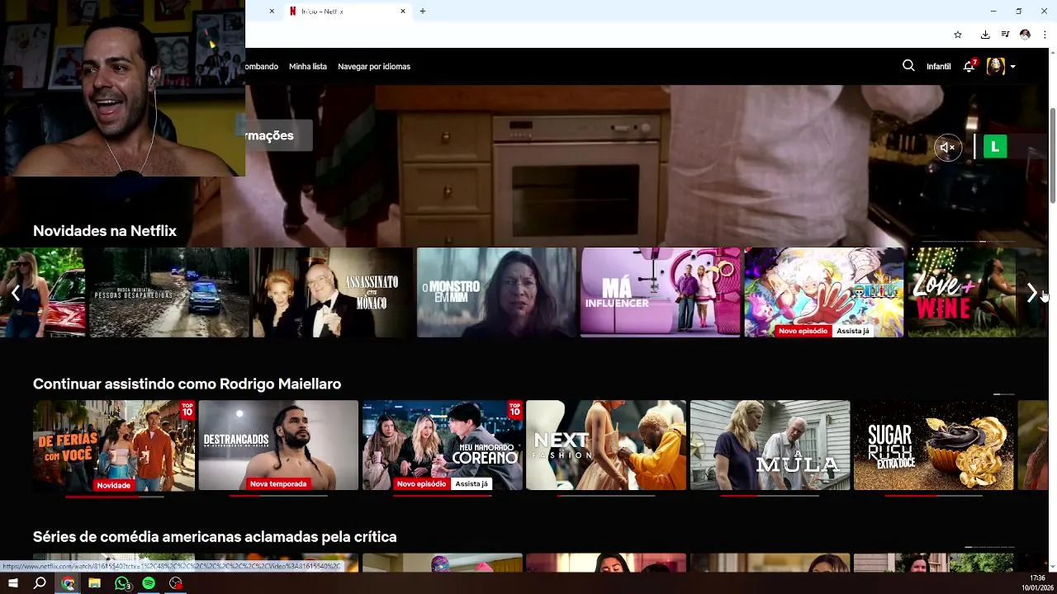This screenshot has width=1057, height=594.
Task: Click progress bar under 'Sugar Rush'
Action: point(934,496)
